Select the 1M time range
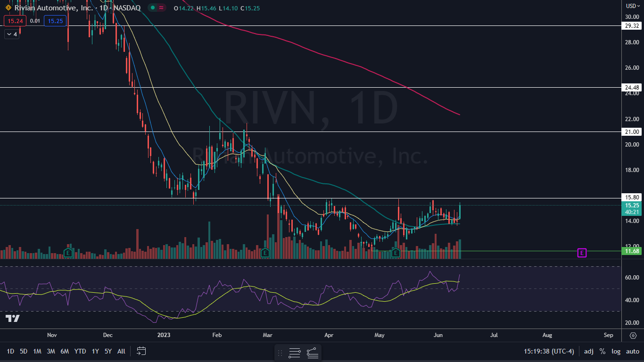Viewport: 644px width, 362px height. click(37, 351)
